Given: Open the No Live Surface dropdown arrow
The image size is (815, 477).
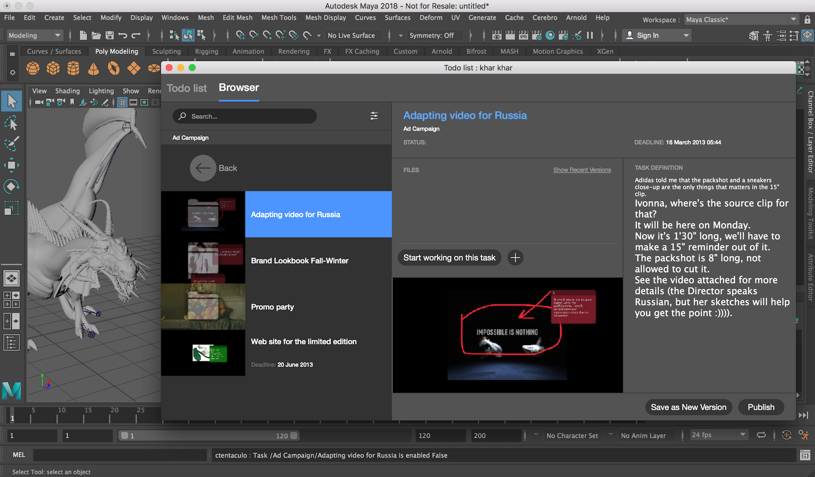Looking at the screenshot, I should pyautogui.click(x=319, y=35).
